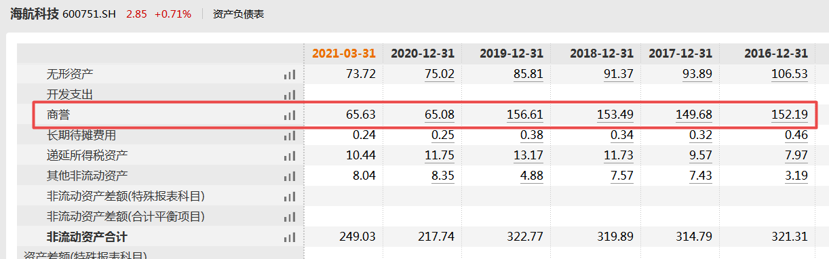
Task: Open 其他非流动资产 value 4.88 link
Action: [532, 176]
